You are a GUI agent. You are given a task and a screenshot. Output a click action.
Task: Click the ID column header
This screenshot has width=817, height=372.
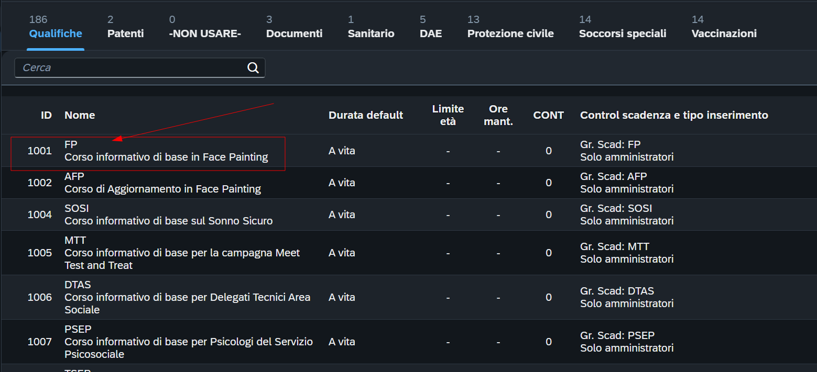tap(46, 115)
